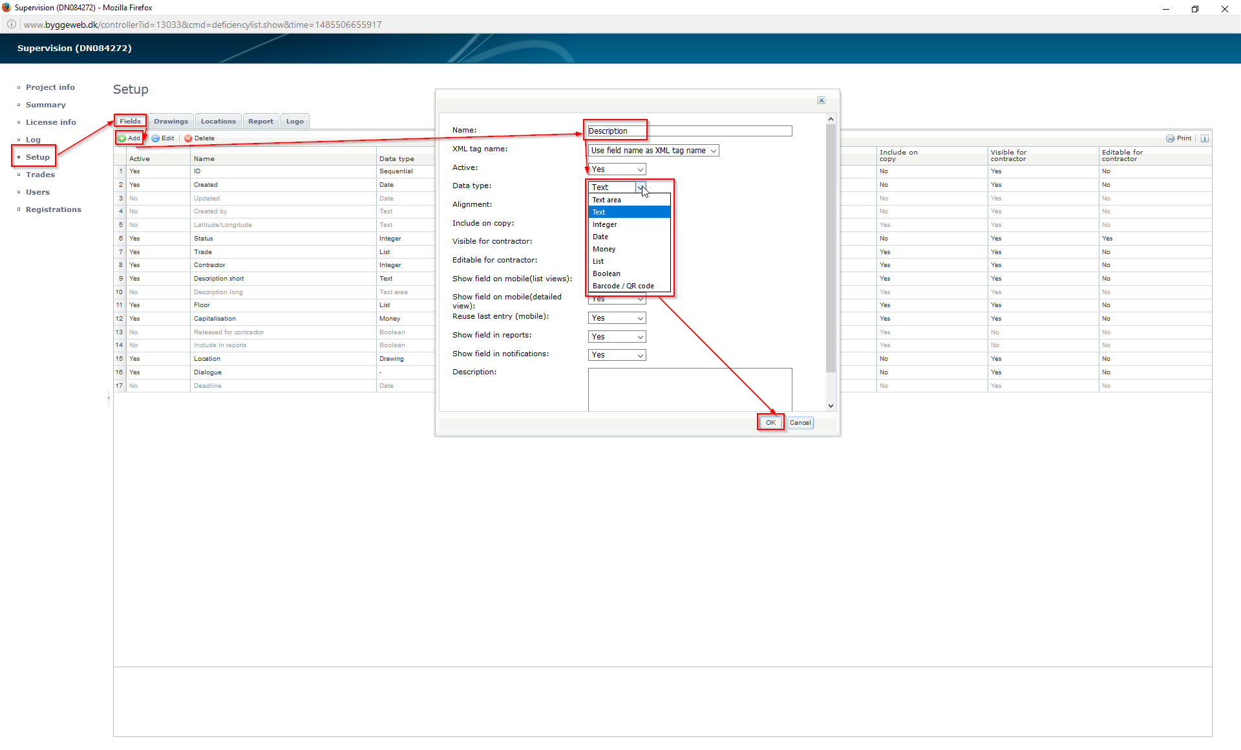The height and width of the screenshot is (750, 1241).
Task: Click the Drawing data type cell
Action: tap(406, 359)
